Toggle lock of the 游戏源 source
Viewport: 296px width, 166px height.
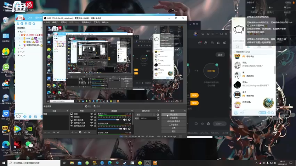coord(95,117)
